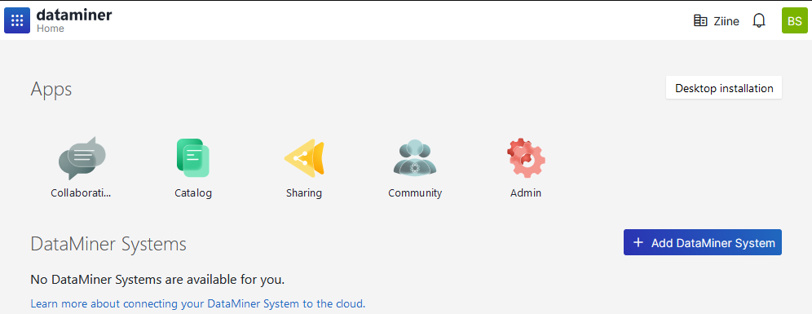Viewport: 812px width, 314px height.
Task: Open the Admin gear app icon
Action: pos(526,158)
